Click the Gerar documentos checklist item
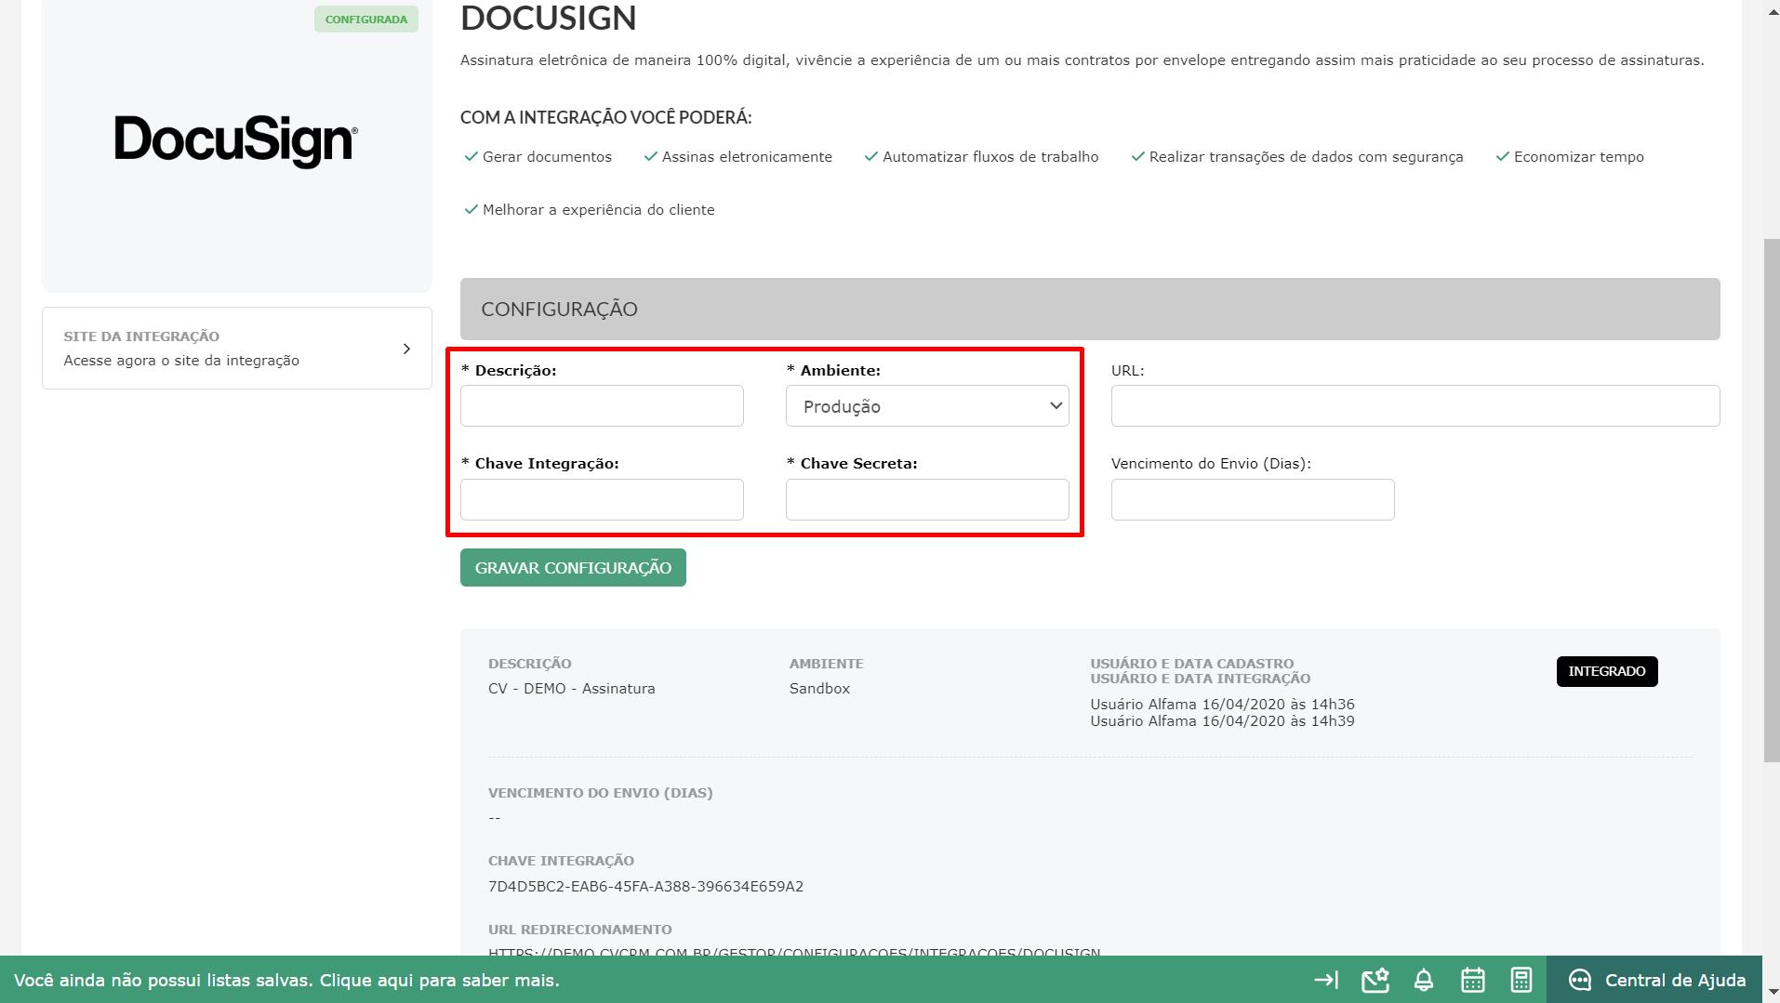1780x1003 pixels. coord(538,157)
